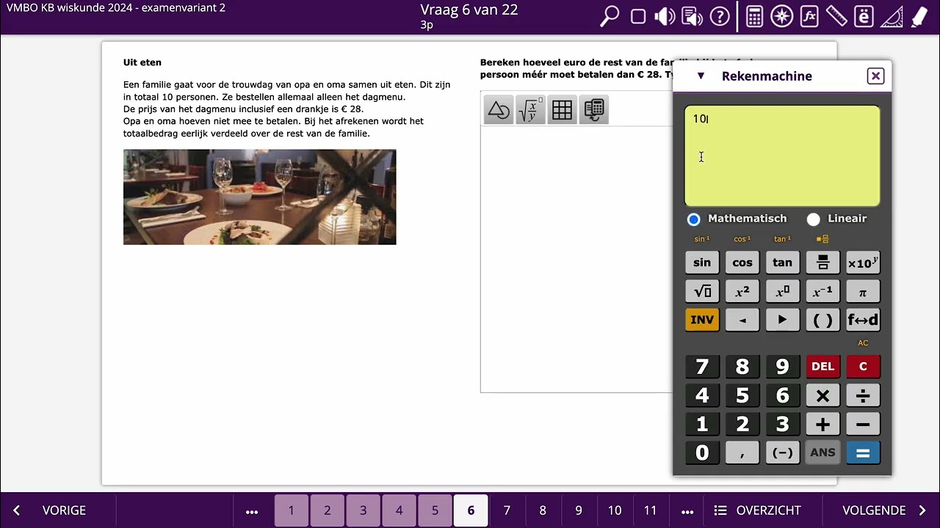Open the special characters ë tool
The height and width of the screenshot is (528, 940).
click(864, 17)
